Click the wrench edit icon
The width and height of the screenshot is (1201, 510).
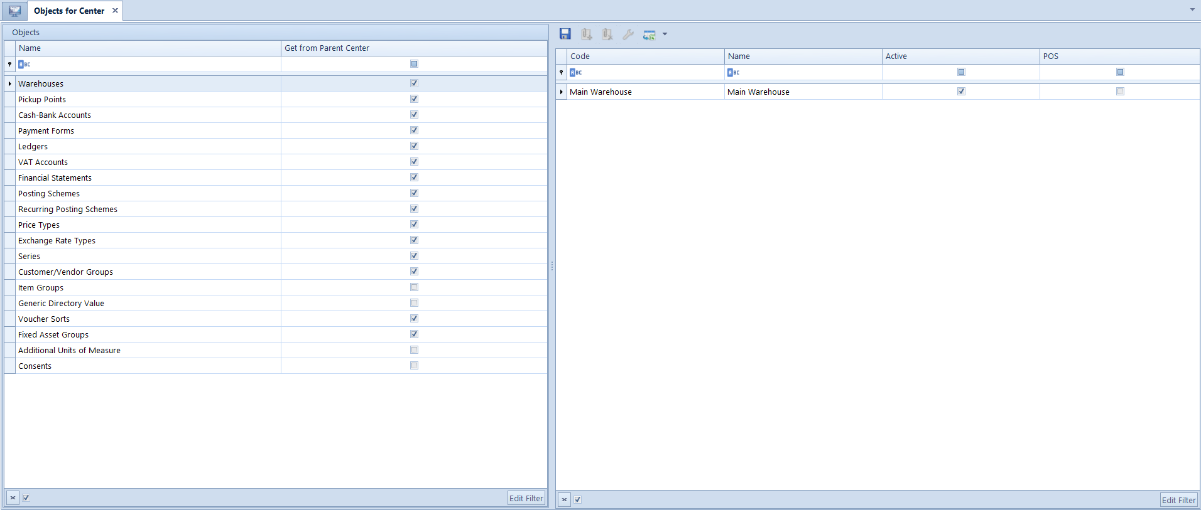click(x=628, y=34)
